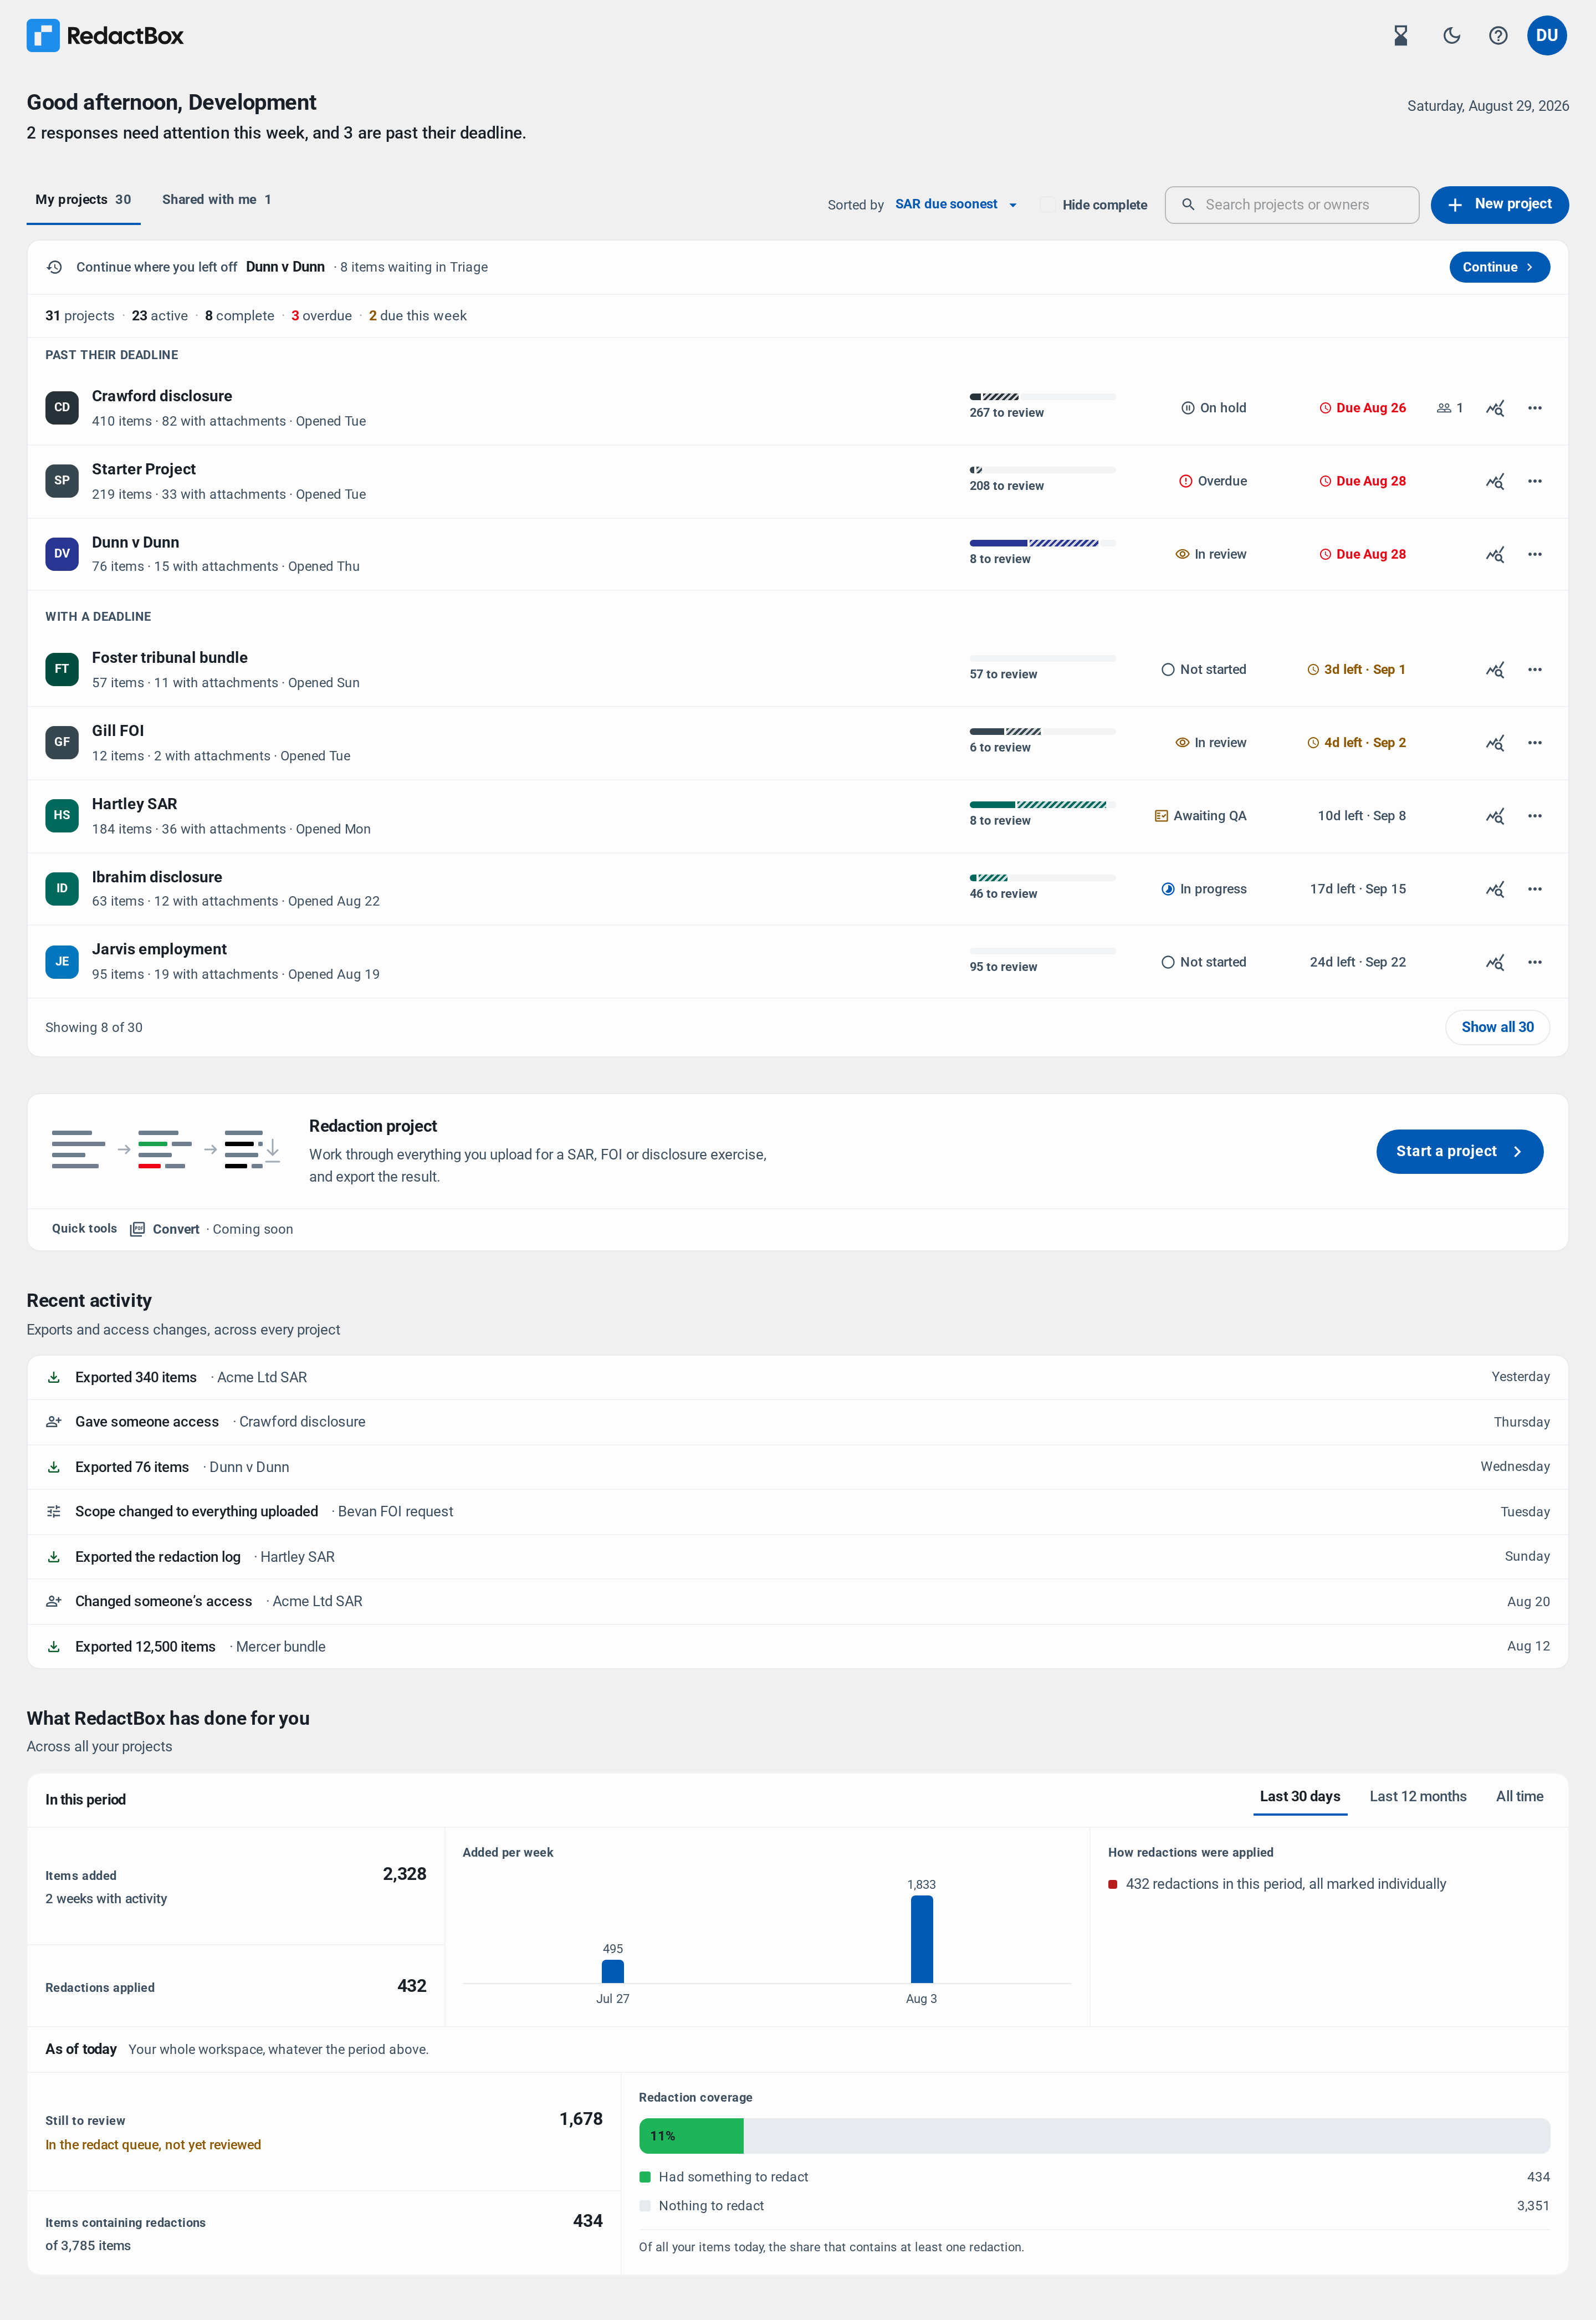
Task: Open insights icon for Hartley SAR
Action: click(1494, 816)
